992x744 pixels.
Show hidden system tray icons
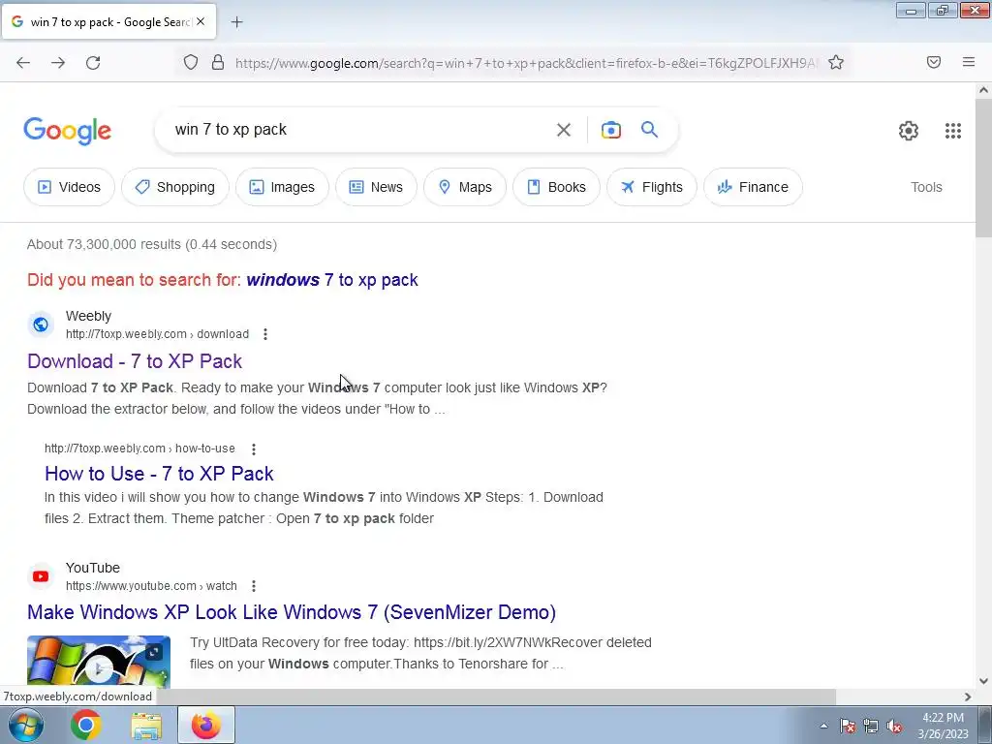point(823,726)
